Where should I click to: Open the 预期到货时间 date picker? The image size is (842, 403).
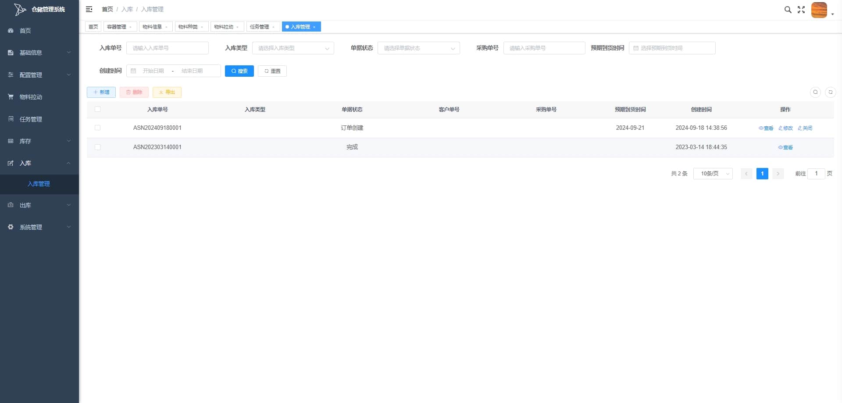[672, 48]
